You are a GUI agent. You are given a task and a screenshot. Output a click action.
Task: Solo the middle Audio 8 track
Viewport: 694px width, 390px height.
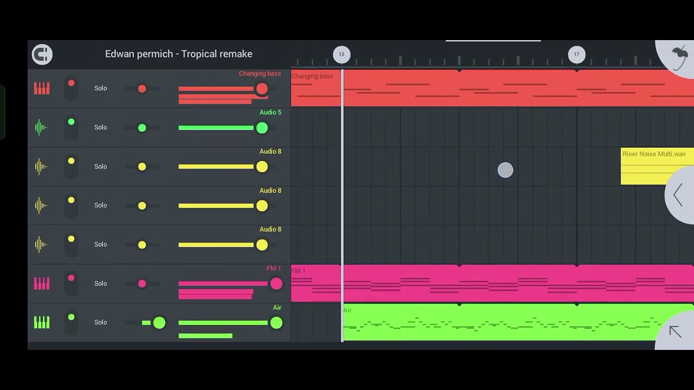101,205
